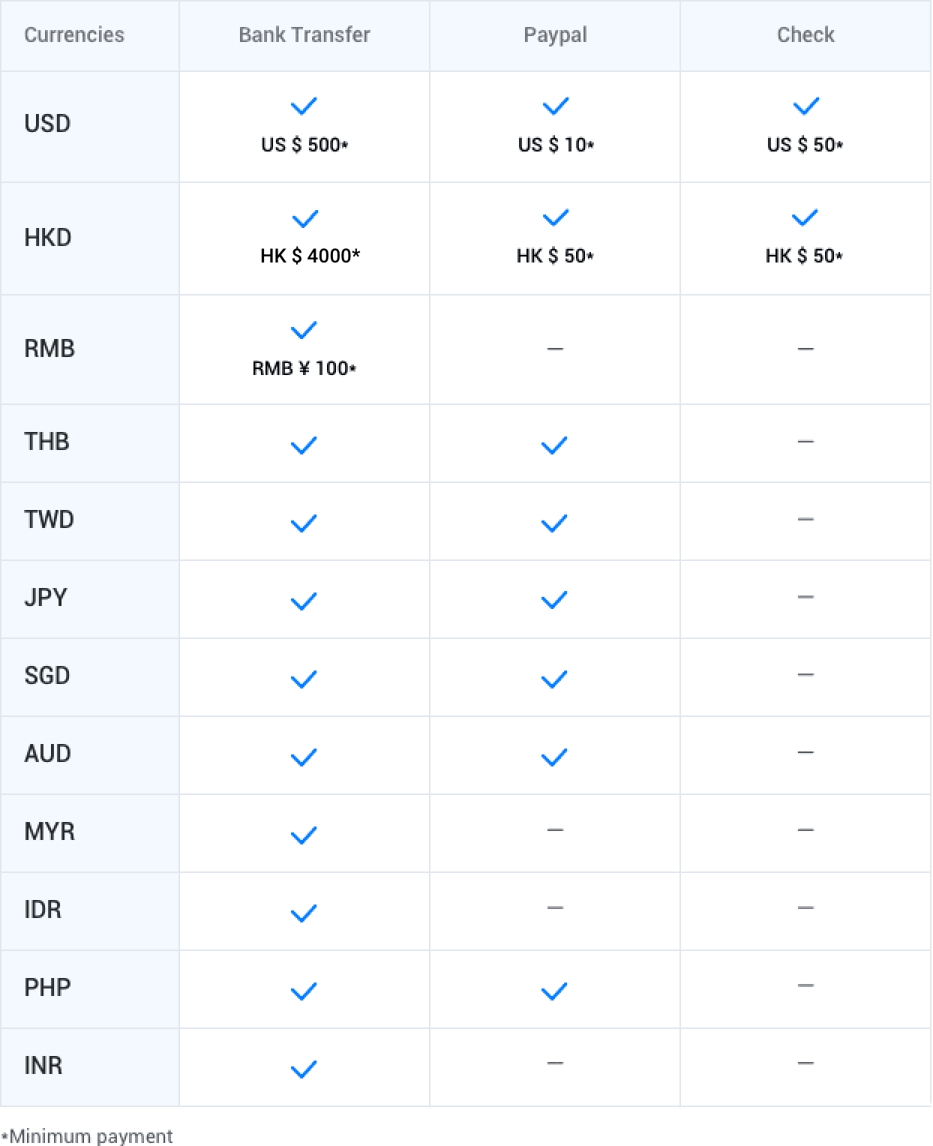Click the JPY Bank Transfer checkmark
Viewport: 933px width, 1146px height.
click(x=304, y=601)
